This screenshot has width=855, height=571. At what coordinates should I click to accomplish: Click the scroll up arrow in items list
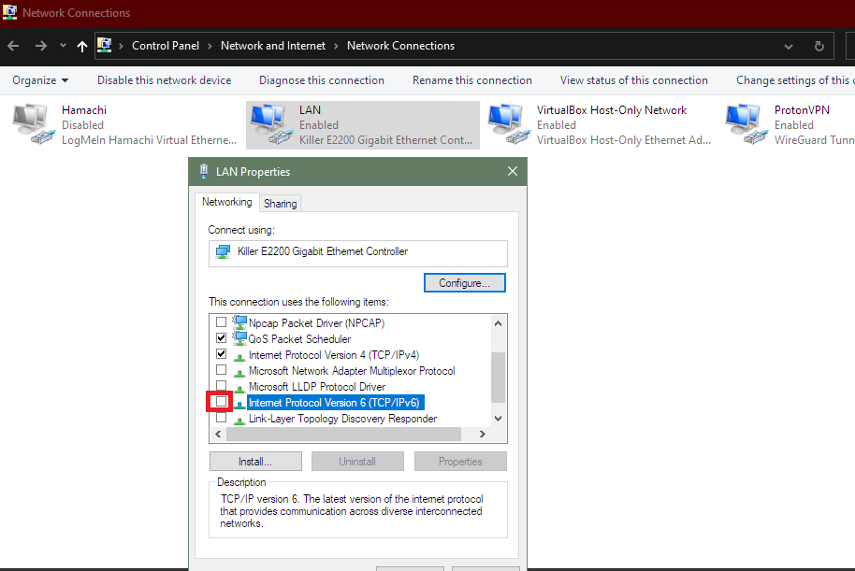click(498, 323)
